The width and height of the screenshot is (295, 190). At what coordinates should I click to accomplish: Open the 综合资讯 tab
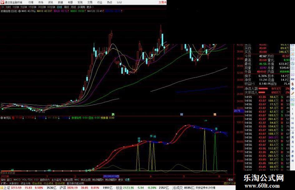pos(37,183)
